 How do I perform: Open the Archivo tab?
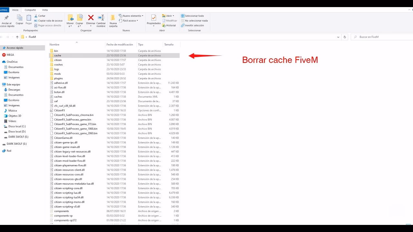[x=4, y=10]
